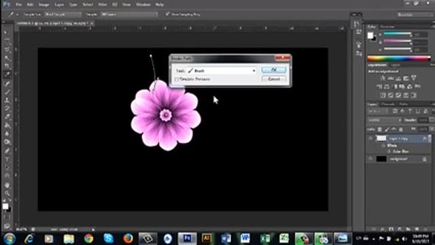Hide the Background layer
The width and height of the screenshot is (435, 245).
[x=370, y=159]
